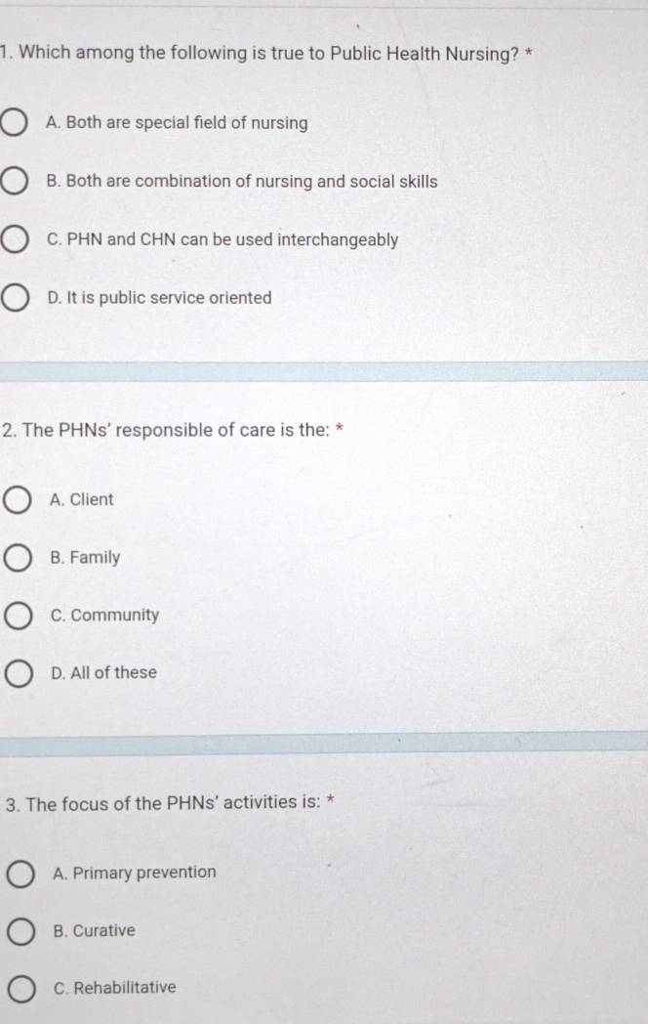Select radio for 'C. PHN and CHN can be used interchangeably'

15,239
